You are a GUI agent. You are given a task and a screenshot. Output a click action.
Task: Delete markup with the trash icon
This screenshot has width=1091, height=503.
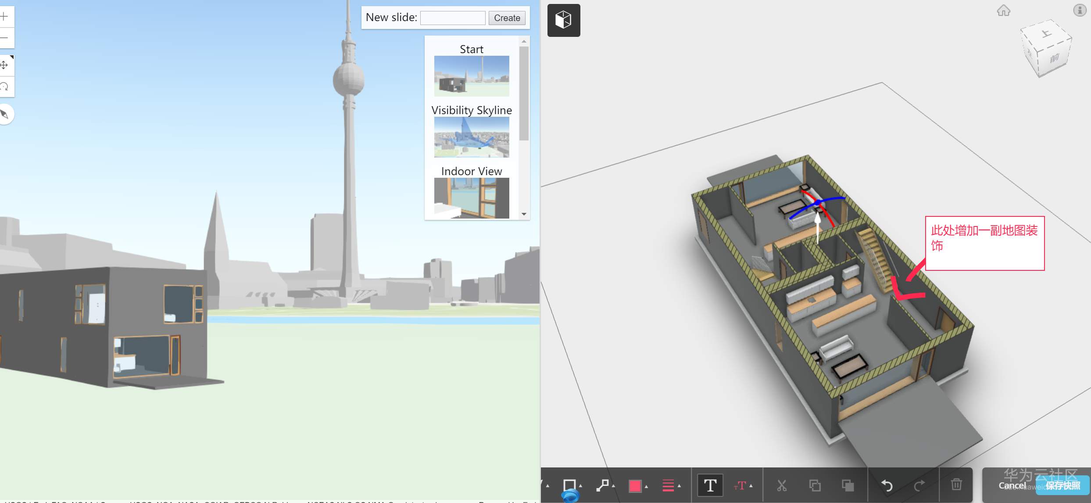pos(956,485)
